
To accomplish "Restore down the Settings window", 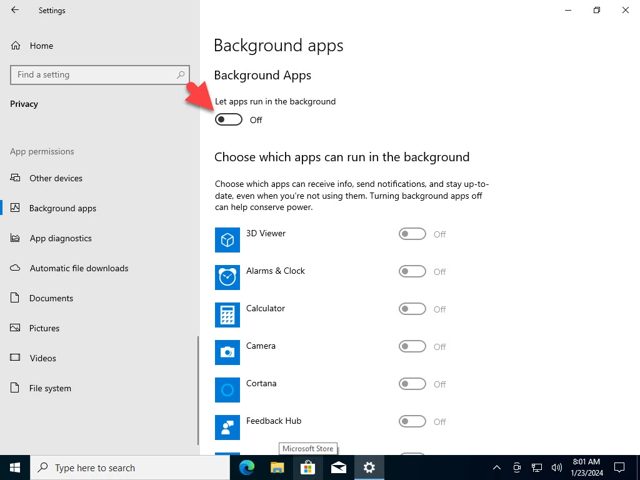I will (597, 10).
